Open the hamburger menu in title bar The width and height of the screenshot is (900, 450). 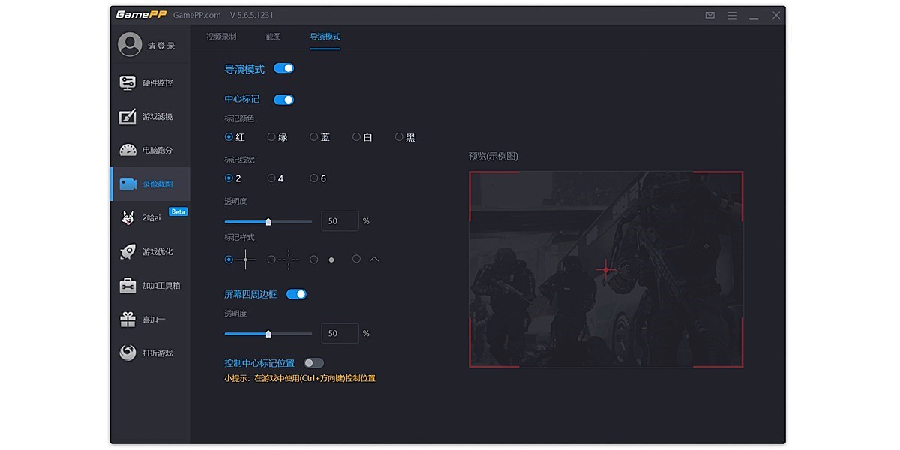click(732, 15)
